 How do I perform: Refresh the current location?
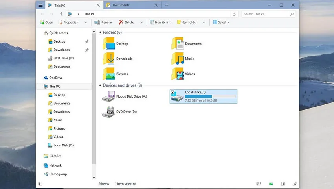[234, 14]
